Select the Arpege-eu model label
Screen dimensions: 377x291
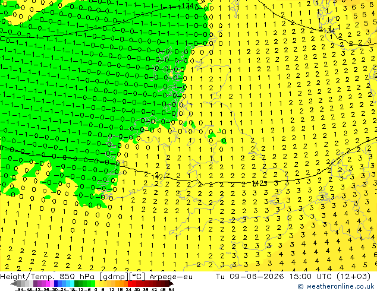coord(171,277)
